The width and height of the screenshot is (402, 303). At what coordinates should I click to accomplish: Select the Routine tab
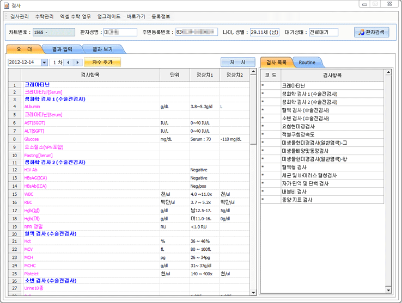[307, 63]
